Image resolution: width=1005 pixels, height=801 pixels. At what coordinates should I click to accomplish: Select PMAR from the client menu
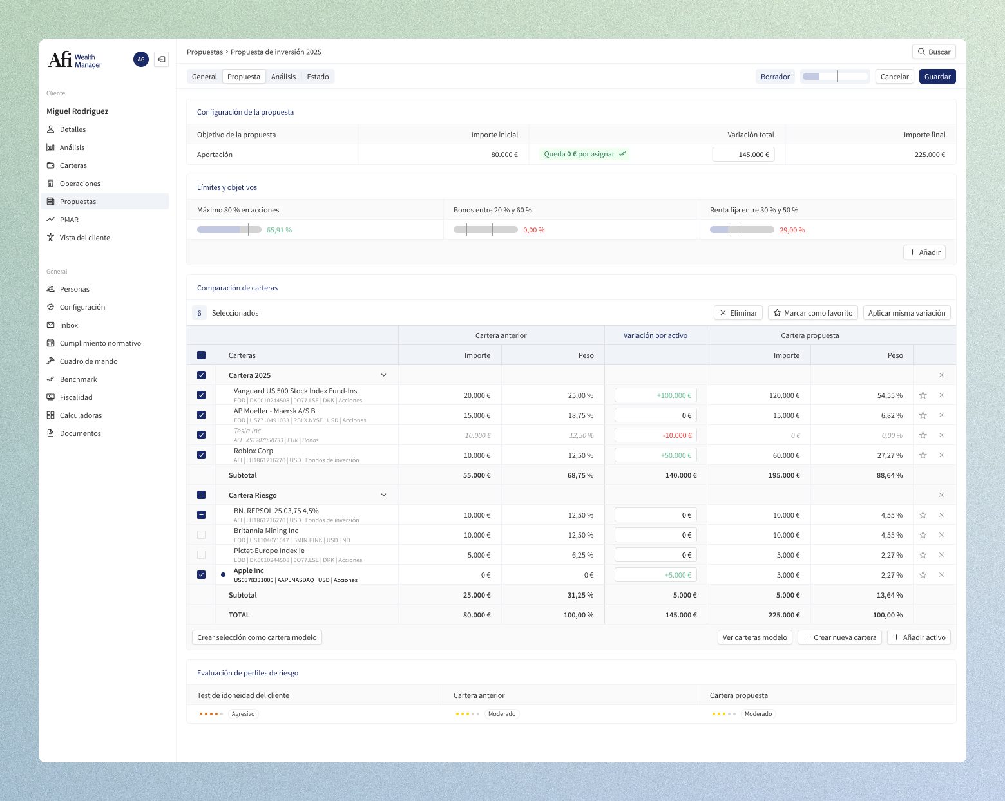68,220
